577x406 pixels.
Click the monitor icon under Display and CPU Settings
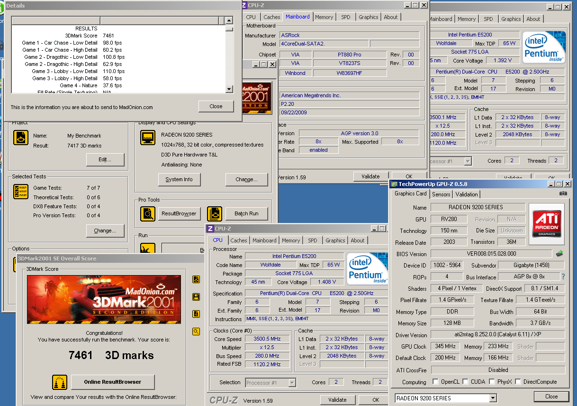pos(148,138)
